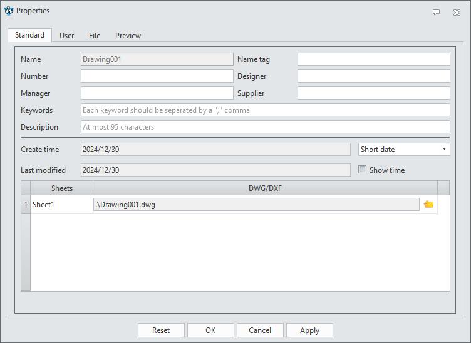Click the Keywords input field
Image resolution: width=471 pixels, height=343 pixels.
(x=265, y=110)
